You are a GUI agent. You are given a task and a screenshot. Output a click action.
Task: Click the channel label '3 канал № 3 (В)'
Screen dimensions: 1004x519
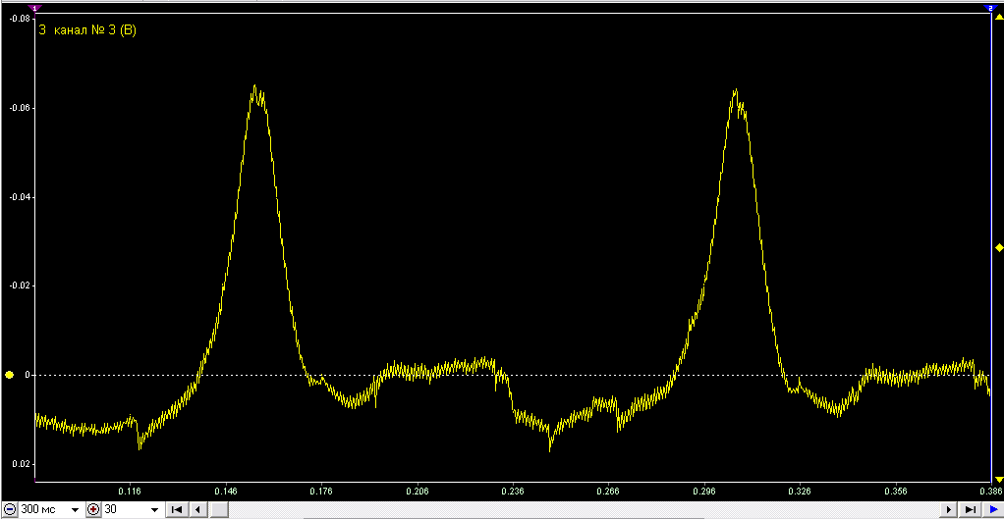coord(87,29)
